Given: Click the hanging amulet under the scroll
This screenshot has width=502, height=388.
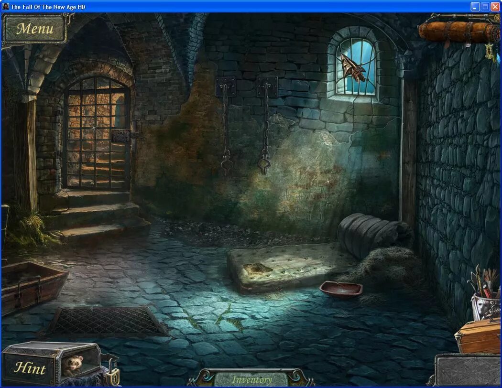Looking at the screenshot, I should click(490, 51).
